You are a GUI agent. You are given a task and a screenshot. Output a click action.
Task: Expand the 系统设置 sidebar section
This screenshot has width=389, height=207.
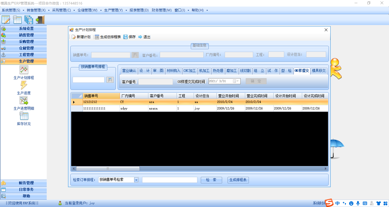click(24, 28)
